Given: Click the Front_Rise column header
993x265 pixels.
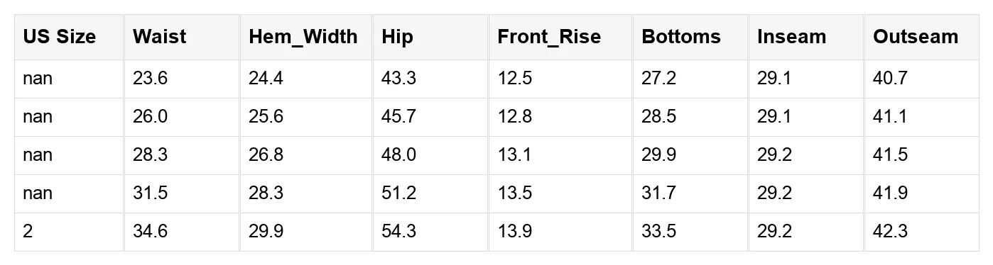Looking at the screenshot, I should coord(560,38).
